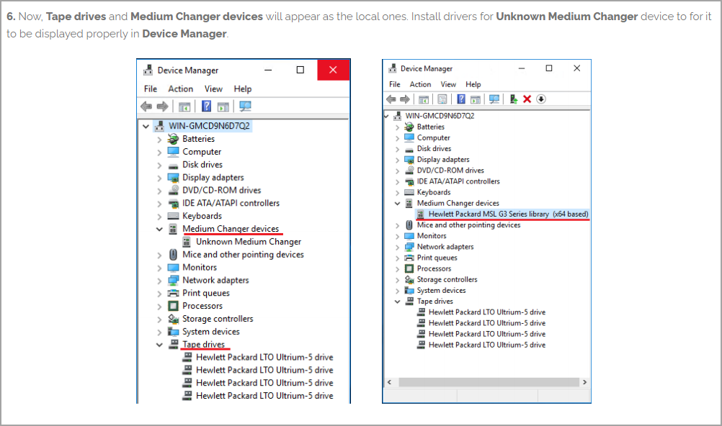
Task: Collapse Medium Changer devices in left window
Action: [x=159, y=229]
